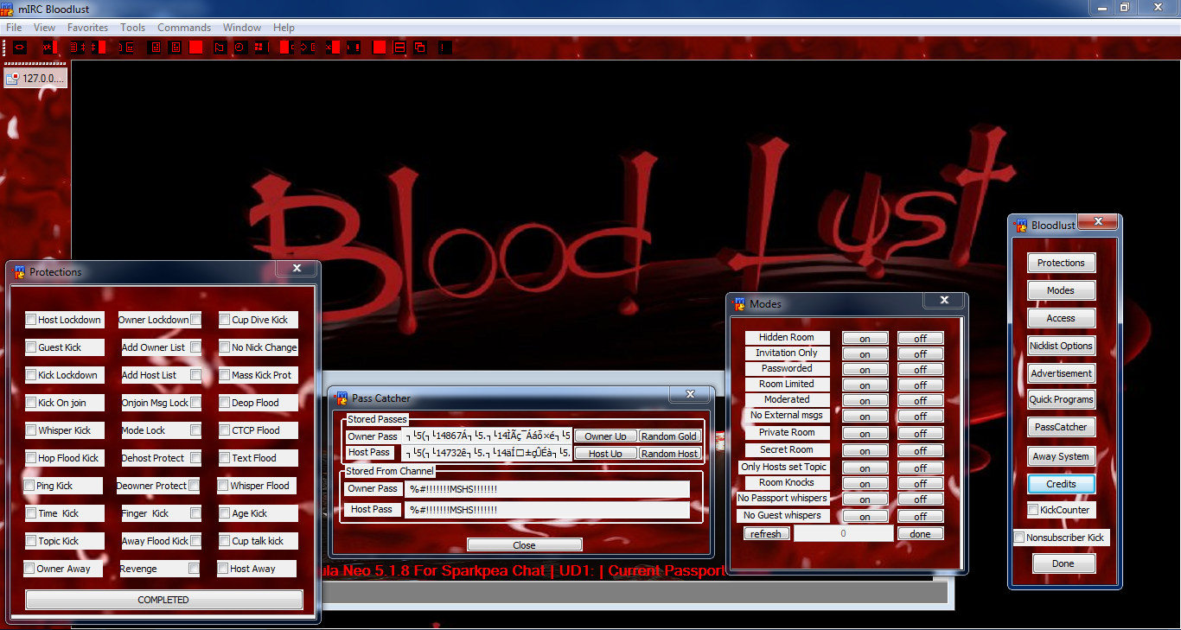Click the Pass Catcher dialog title icon
1181x630 pixels.
pos(342,398)
